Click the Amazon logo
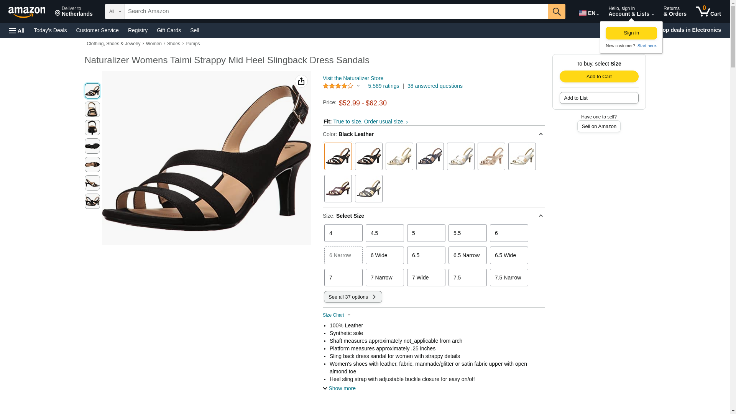 pos(27,12)
